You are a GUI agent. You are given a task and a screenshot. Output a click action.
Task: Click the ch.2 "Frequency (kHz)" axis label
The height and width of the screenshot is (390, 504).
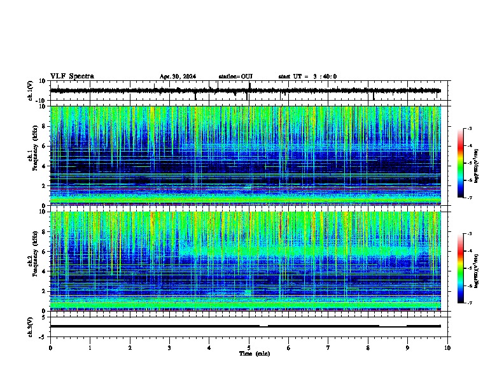[x=35, y=254]
